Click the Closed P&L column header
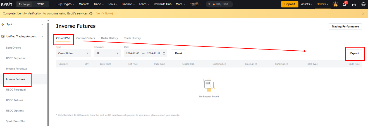 (x=188, y=64)
